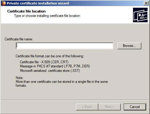This screenshot has height=114, width=150.
Task: Click the 'Note:' label
Action: coord(20,78)
